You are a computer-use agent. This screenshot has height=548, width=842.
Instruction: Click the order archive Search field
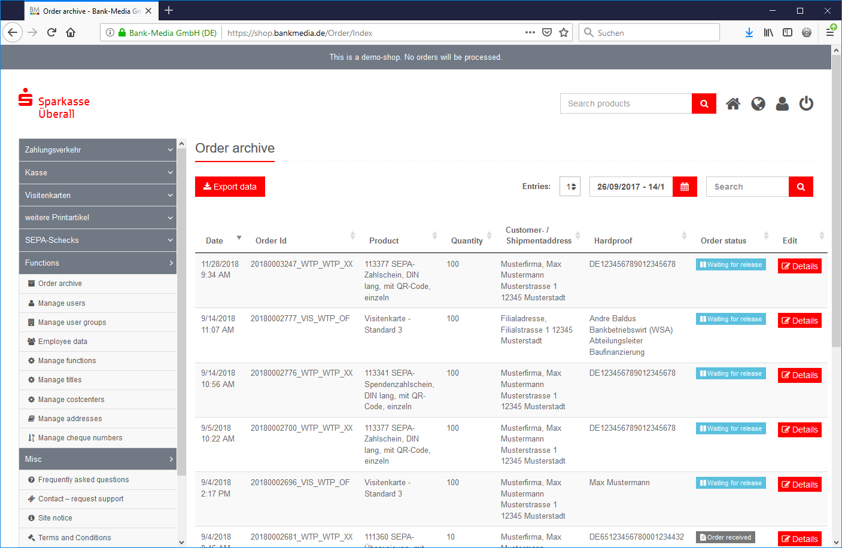[747, 187]
